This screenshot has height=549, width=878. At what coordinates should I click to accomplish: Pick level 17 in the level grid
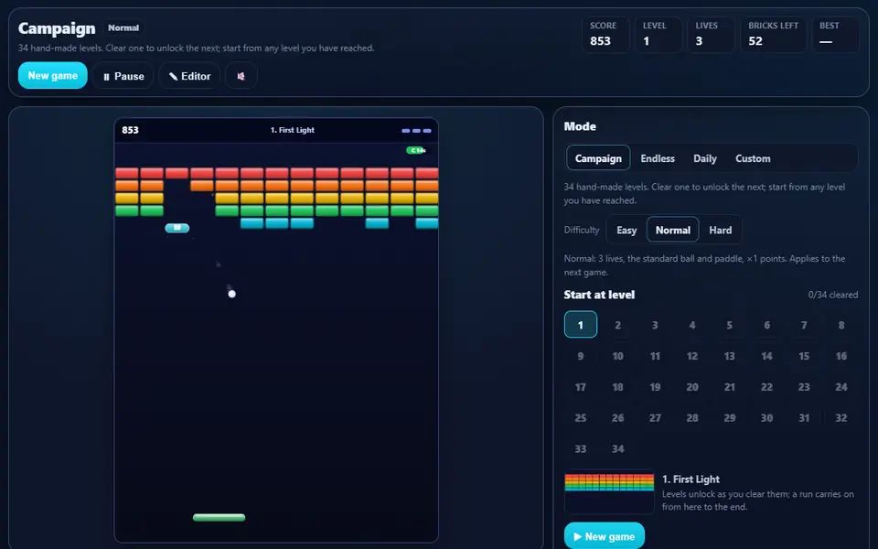tap(580, 386)
